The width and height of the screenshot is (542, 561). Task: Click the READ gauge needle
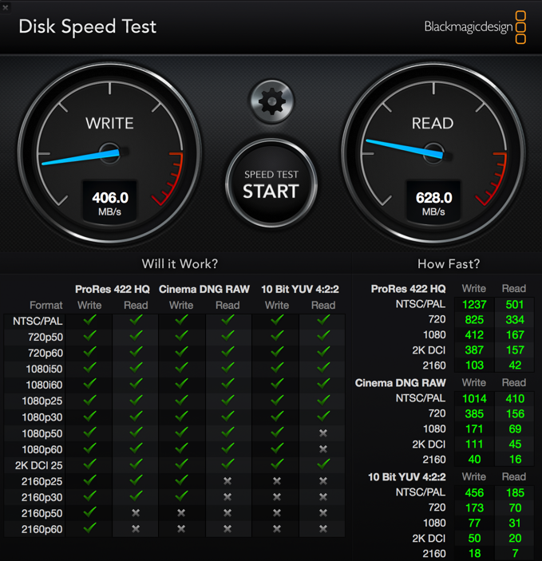tap(405, 148)
